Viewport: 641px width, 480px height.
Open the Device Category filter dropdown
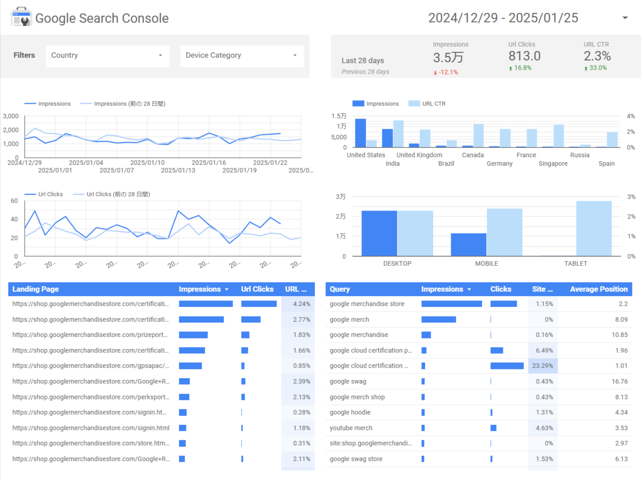pyautogui.click(x=242, y=56)
